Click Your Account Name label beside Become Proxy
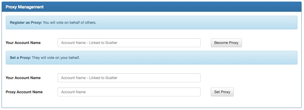Image resolution: width=304 pixels, height=110 pixels. 23,43
